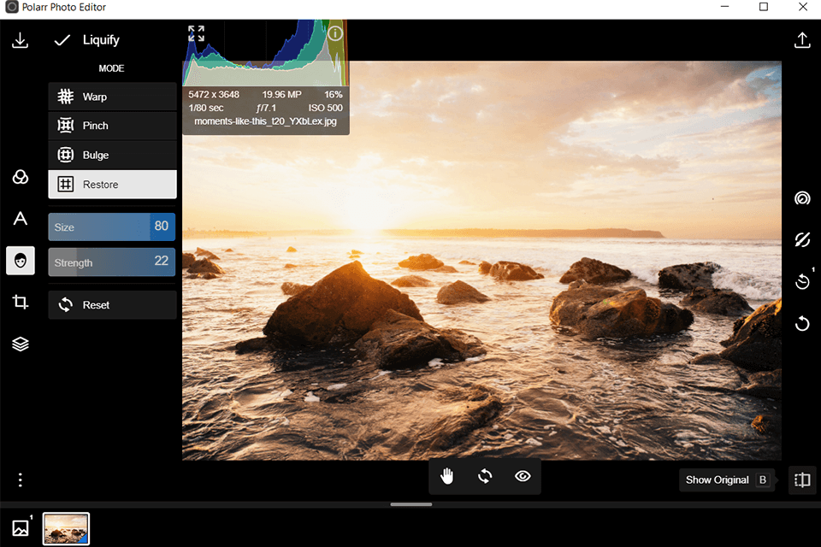This screenshot has width=821, height=547.
Task: Open photo info via the histogram info icon
Action: [x=334, y=32]
